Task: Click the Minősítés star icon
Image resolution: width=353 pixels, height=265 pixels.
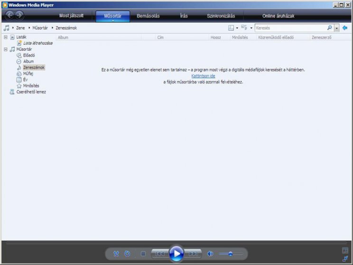Action: pyautogui.click(x=19, y=86)
